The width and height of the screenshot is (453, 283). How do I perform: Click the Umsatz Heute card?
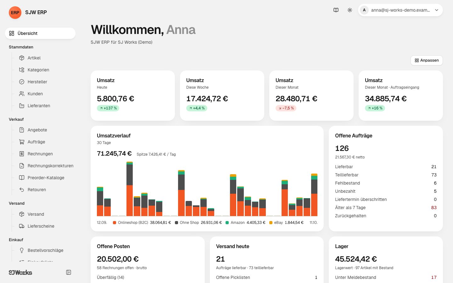[133, 96]
